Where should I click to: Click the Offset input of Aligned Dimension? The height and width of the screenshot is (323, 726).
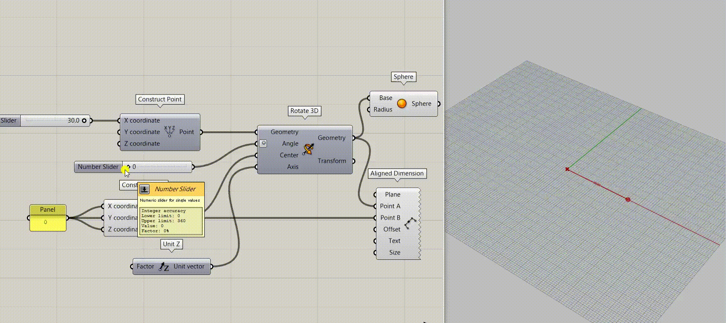pos(392,229)
